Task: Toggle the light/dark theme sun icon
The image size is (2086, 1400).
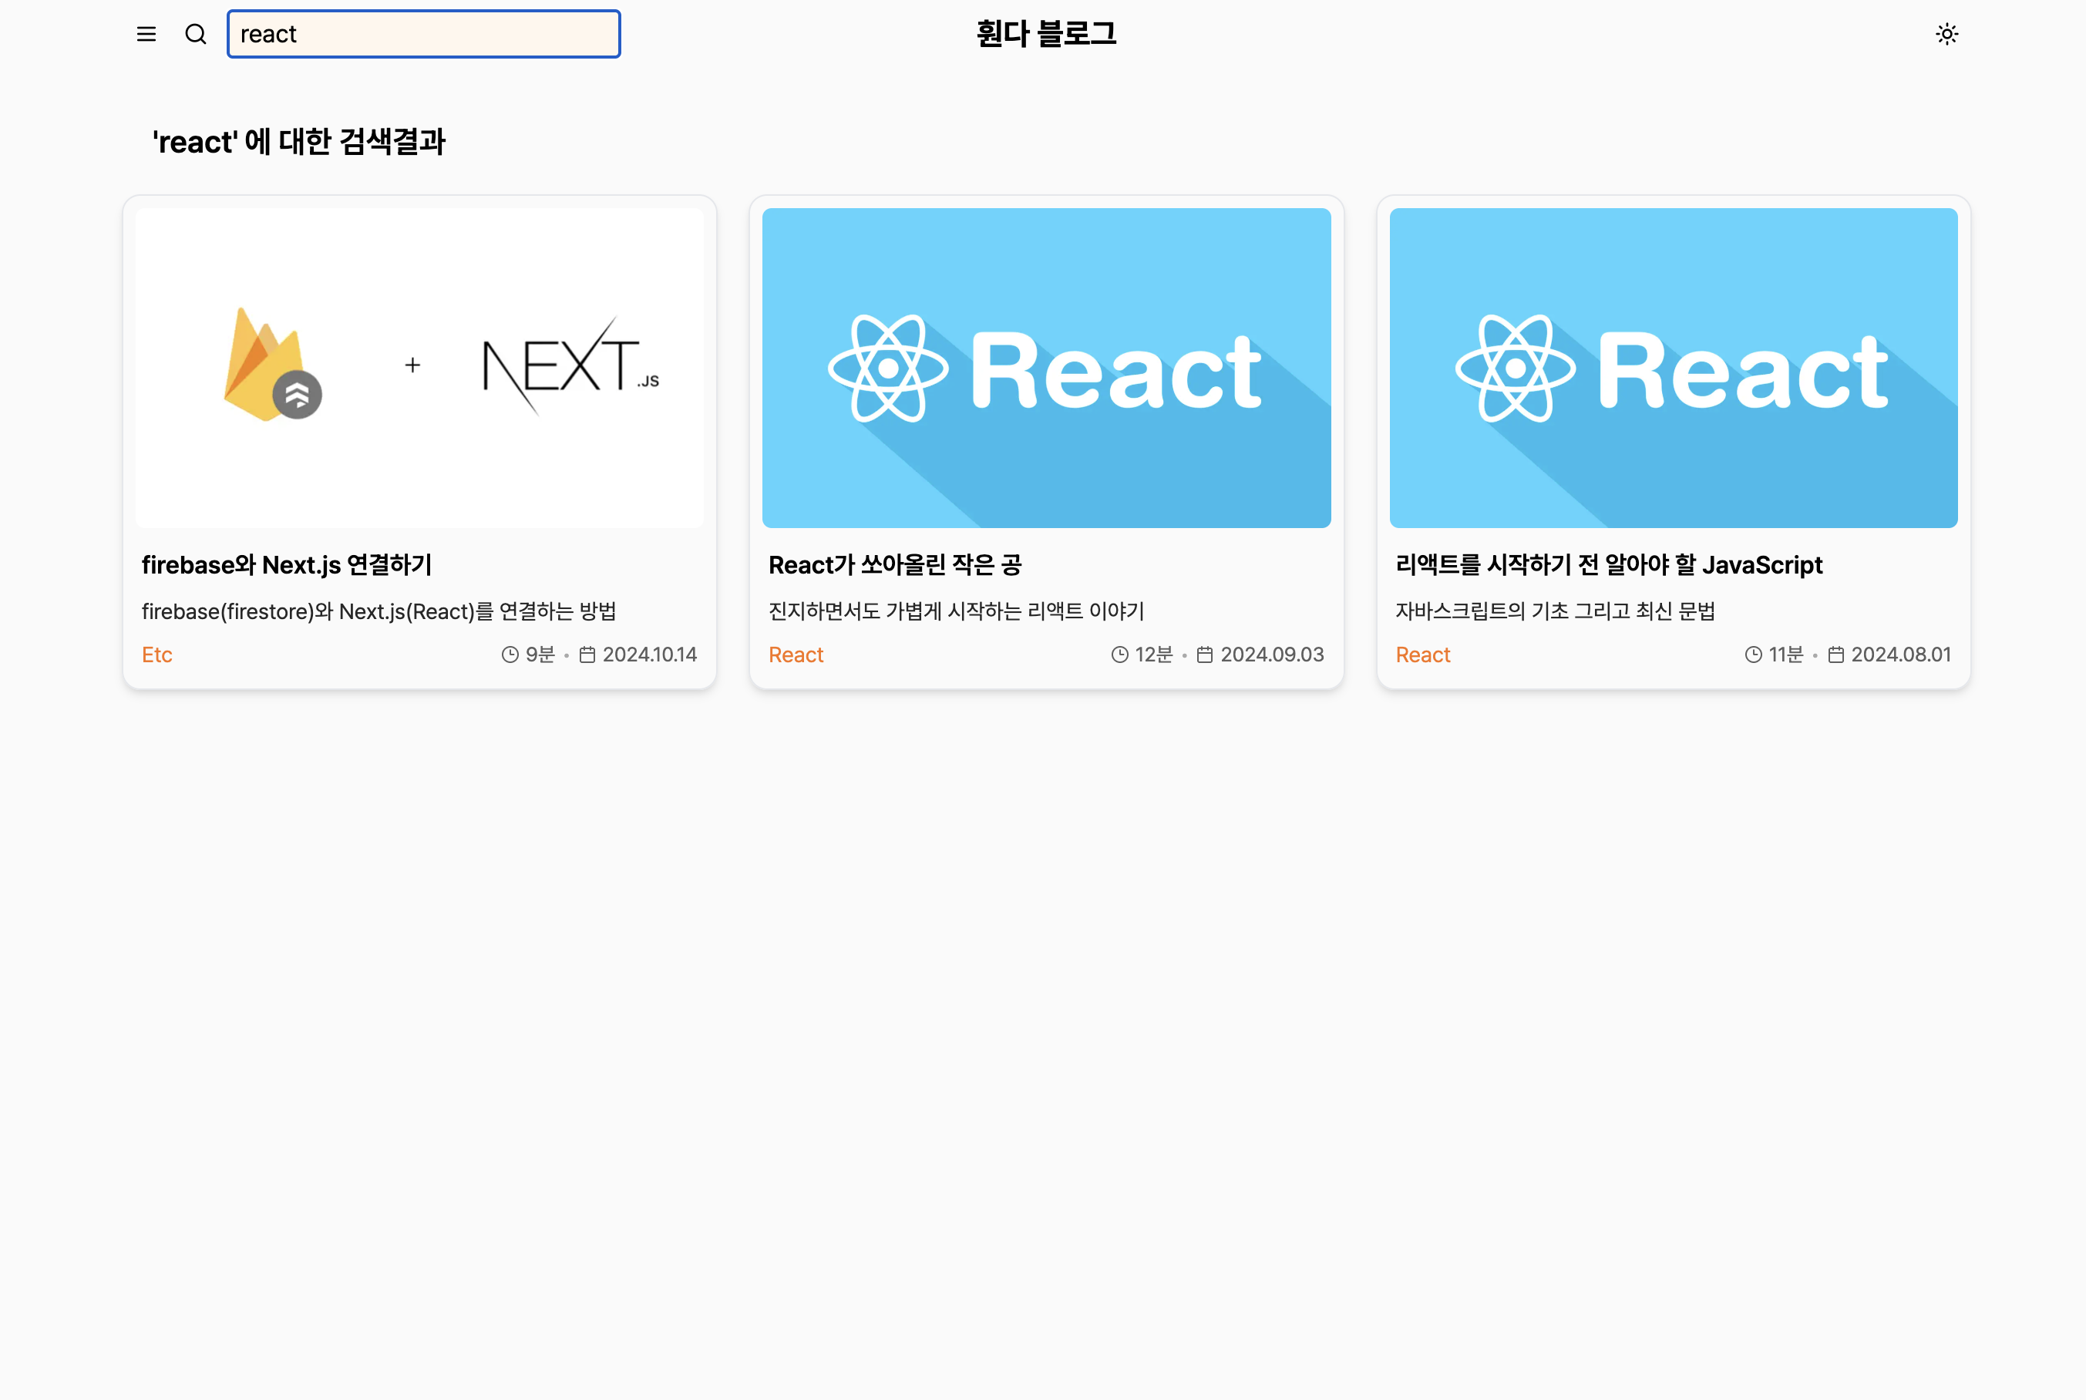Action: click(x=1946, y=34)
